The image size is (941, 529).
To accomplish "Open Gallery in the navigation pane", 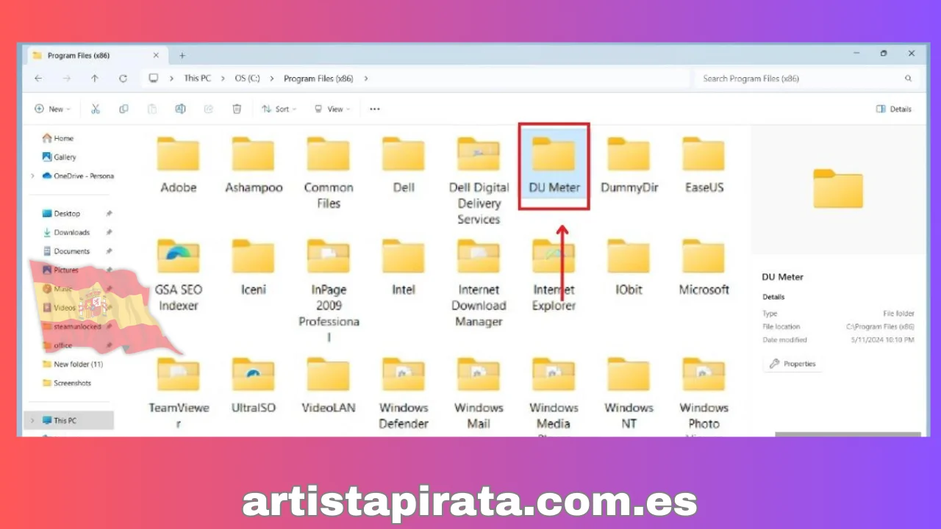I will pyautogui.click(x=59, y=157).
